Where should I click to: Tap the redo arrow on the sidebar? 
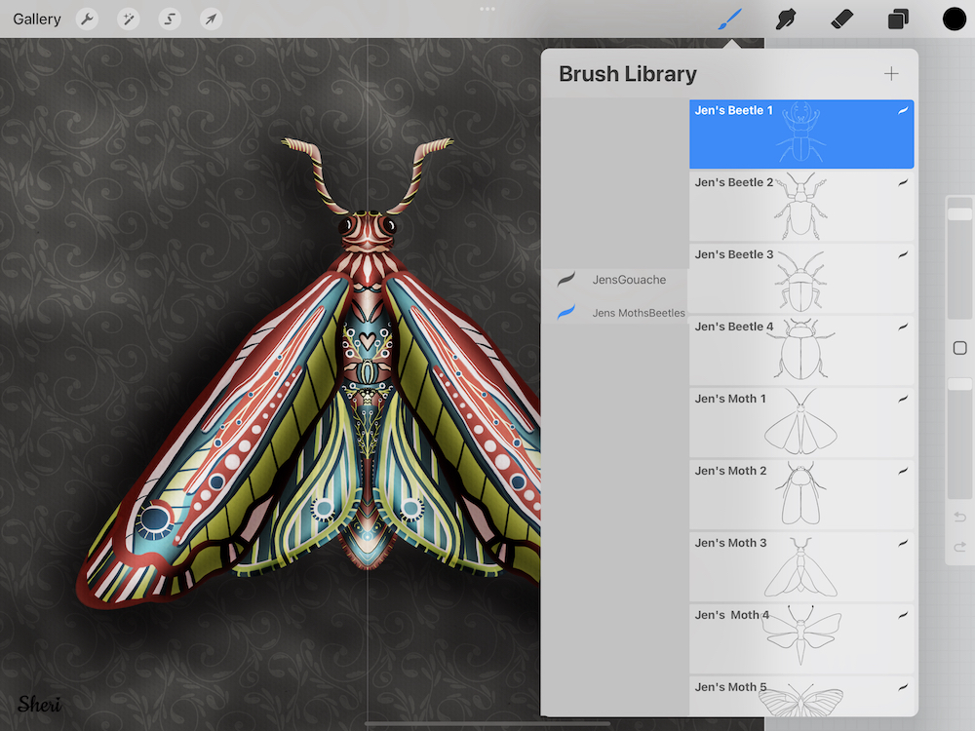[x=959, y=548]
